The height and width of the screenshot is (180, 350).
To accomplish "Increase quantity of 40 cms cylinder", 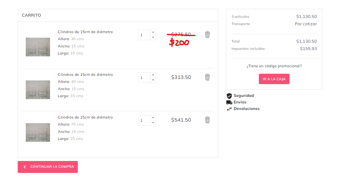I will click(153, 75).
